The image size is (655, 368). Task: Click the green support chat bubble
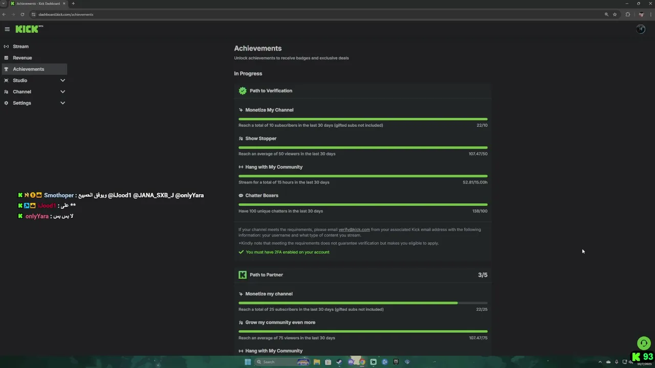[644, 343]
